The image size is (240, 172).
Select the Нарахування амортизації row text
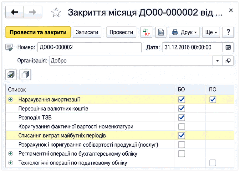pyautogui.click(x=49, y=100)
